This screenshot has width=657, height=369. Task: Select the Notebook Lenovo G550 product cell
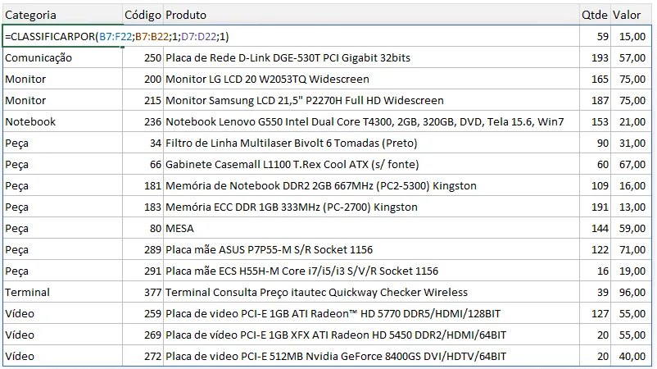[x=371, y=121]
